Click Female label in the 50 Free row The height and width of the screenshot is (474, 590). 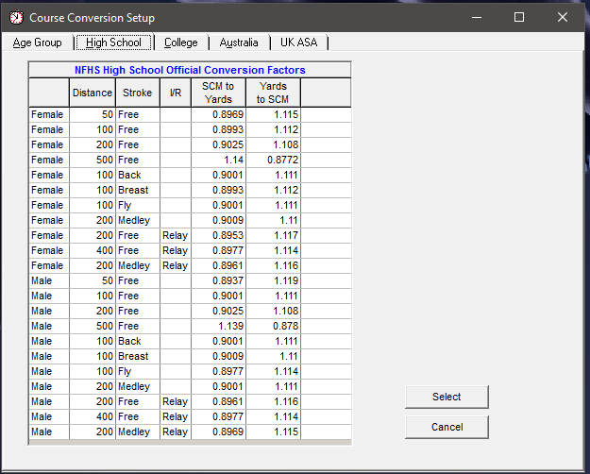(x=49, y=114)
